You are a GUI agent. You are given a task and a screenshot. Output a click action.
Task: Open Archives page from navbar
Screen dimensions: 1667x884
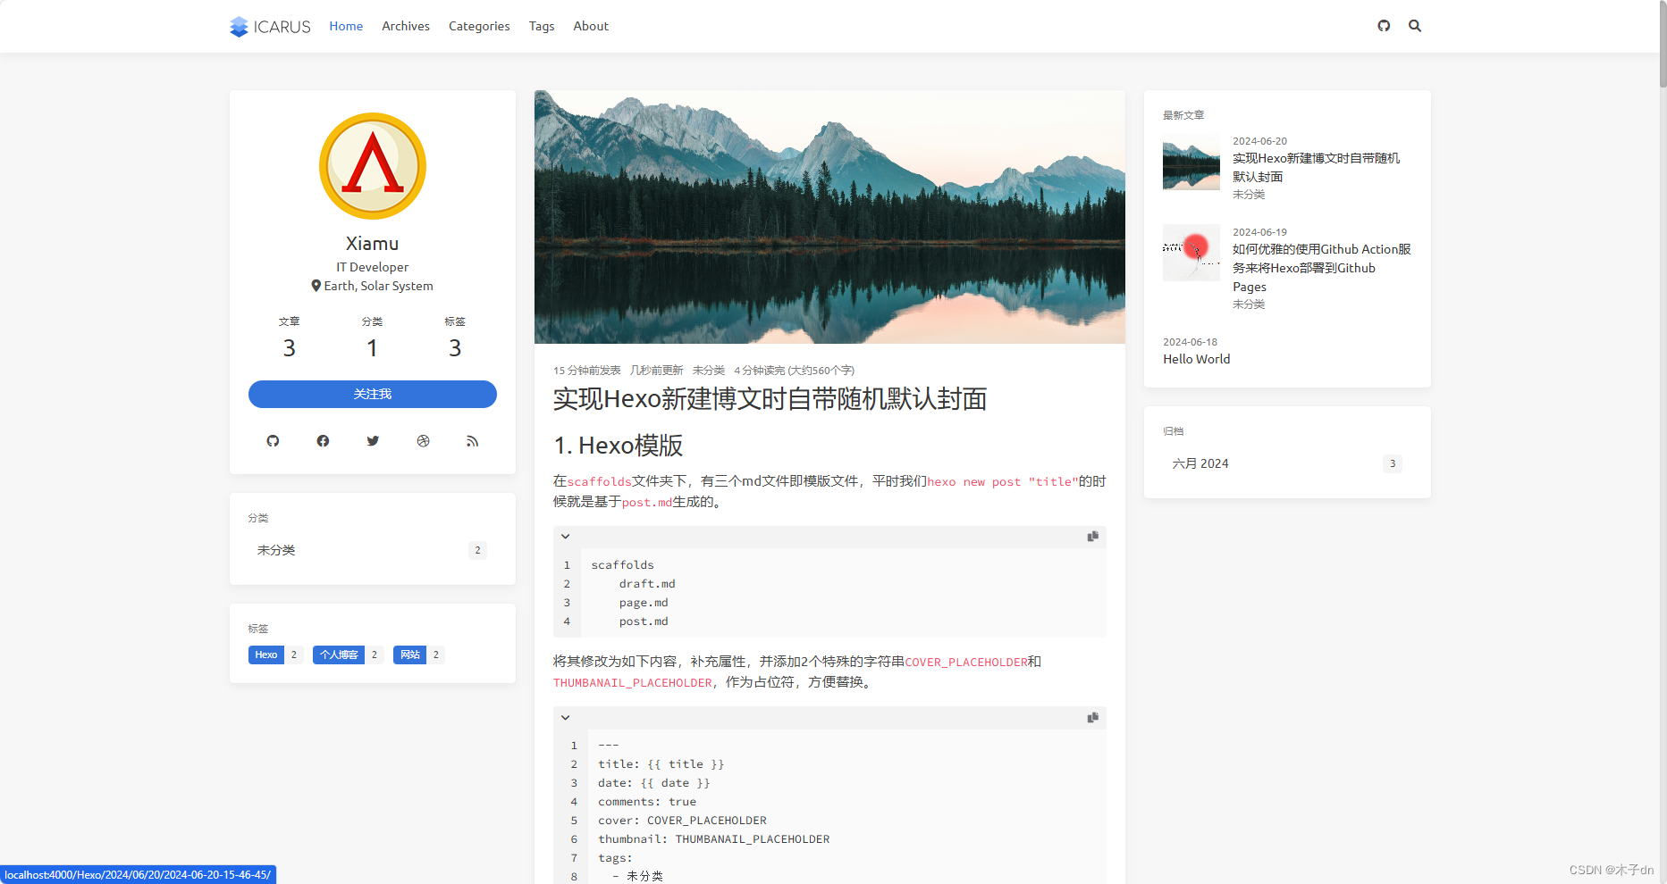(x=406, y=26)
